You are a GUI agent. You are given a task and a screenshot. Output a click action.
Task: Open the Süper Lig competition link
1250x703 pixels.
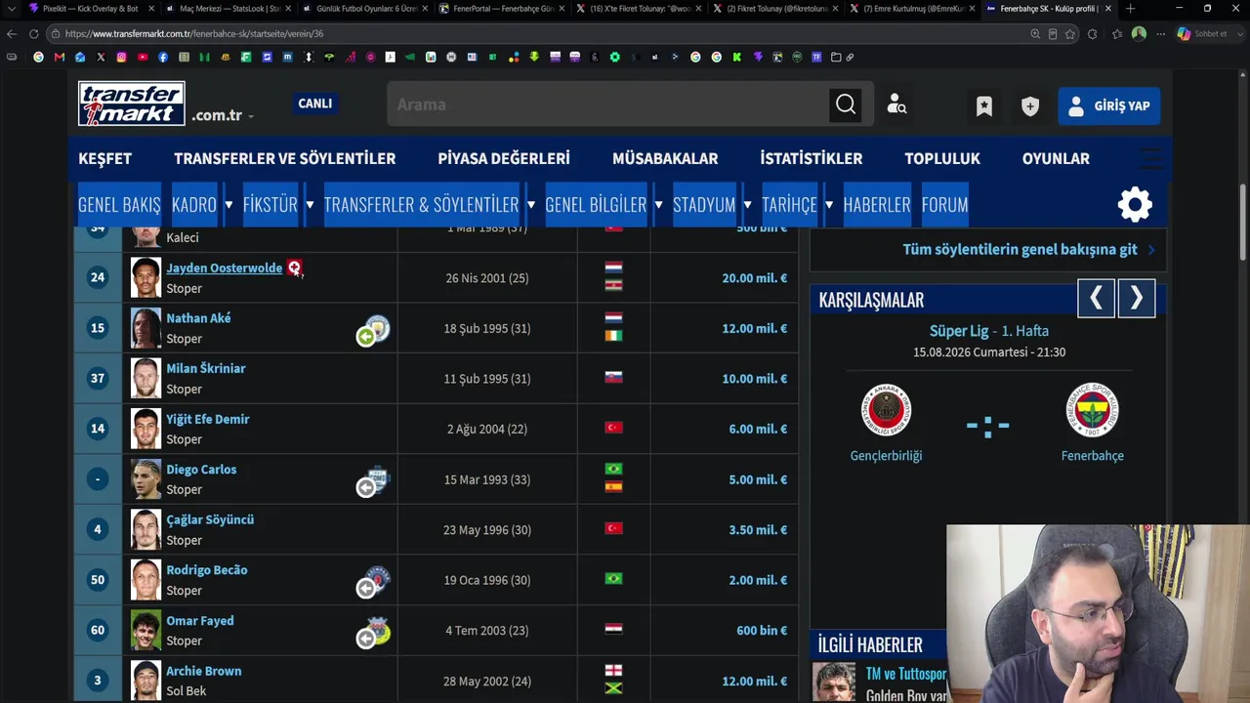point(959,331)
